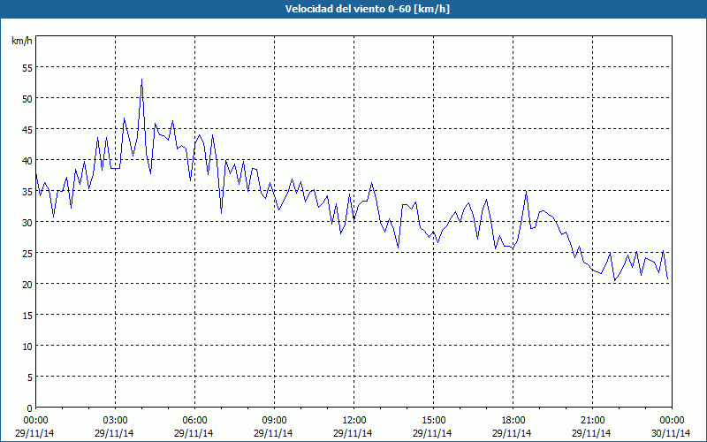Image resolution: width=707 pixels, height=442 pixels.
Task: Click the wind speed spike after 18:00
Action: pos(526,191)
